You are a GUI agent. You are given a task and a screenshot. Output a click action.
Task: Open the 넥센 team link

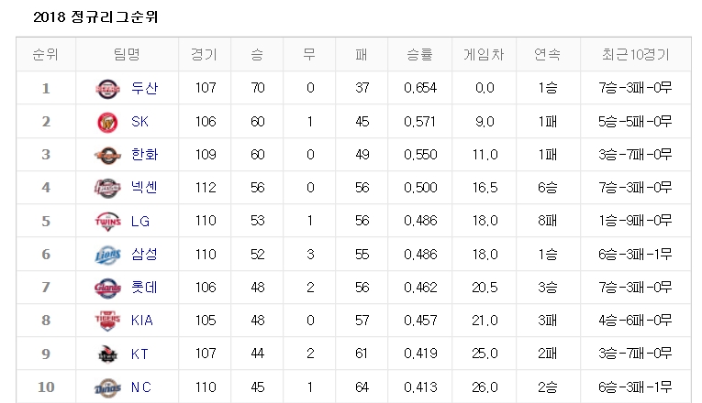[144, 187]
